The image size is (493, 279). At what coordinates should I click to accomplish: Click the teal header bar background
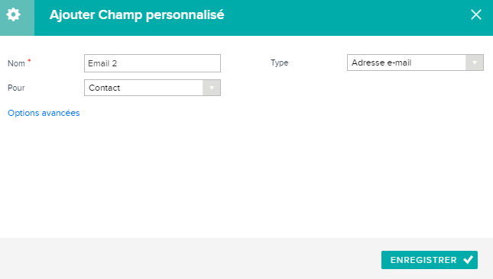[x=345, y=18]
